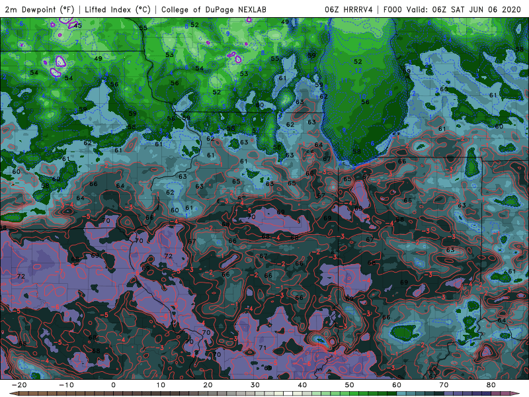Click the 10 label below the color bar
Viewport: 529px width, 397px height.
click(x=161, y=385)
